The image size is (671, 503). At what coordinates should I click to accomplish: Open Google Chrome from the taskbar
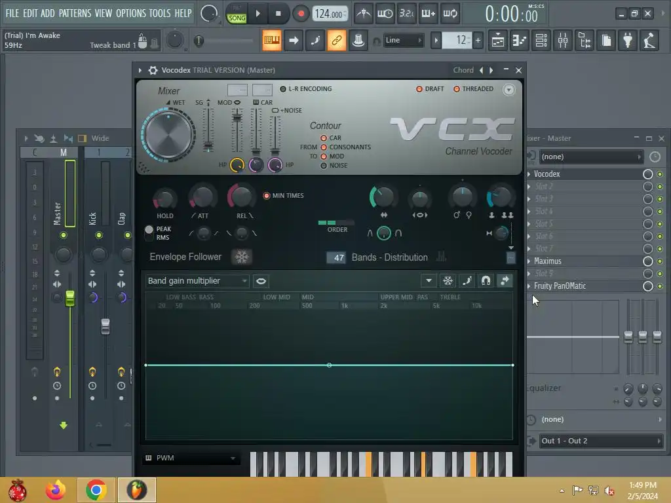tap(96, 490)
